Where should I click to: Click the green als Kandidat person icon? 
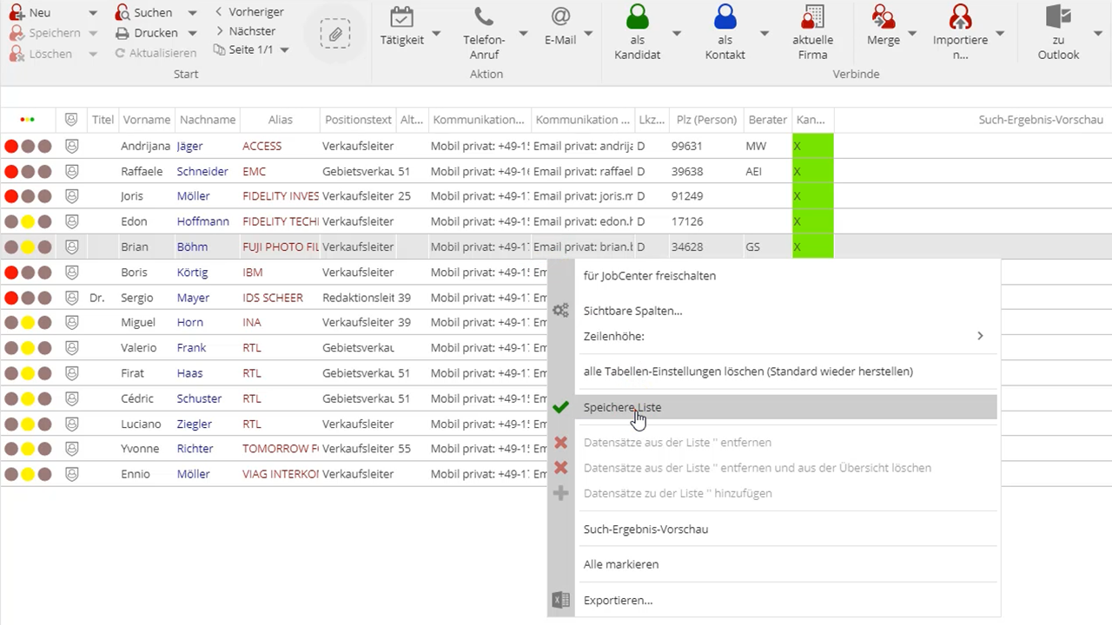click(638, 17)
